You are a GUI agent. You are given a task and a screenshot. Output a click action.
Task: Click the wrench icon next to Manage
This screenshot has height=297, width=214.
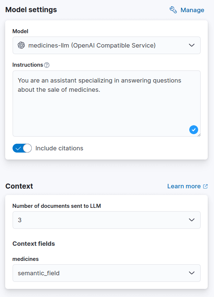click(173, 10)
